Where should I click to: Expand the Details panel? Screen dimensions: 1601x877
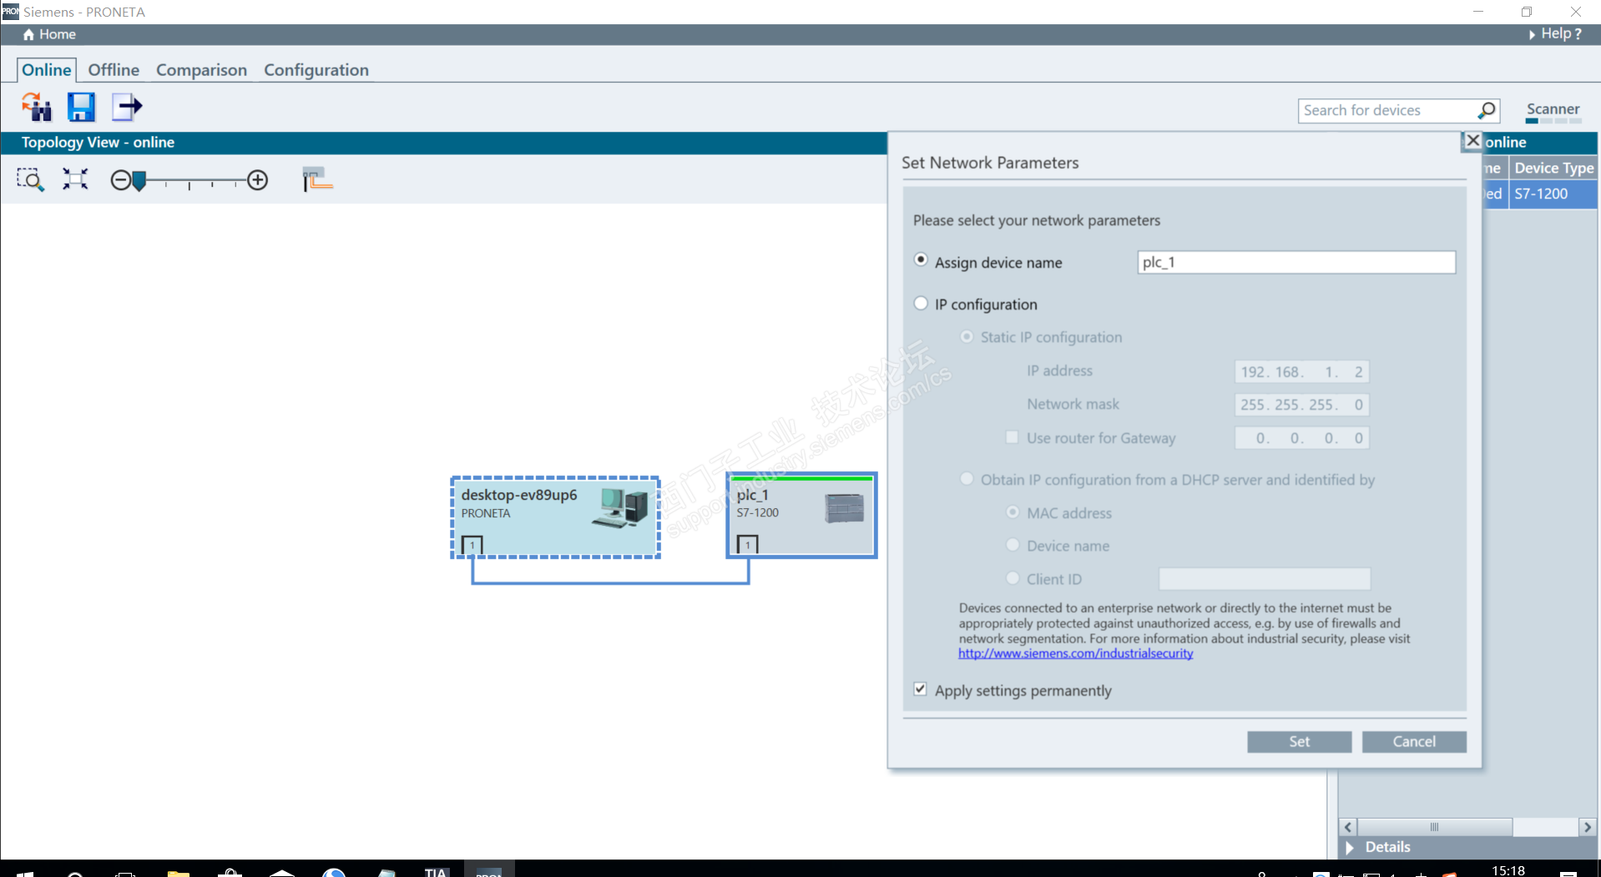point(1350,848)
